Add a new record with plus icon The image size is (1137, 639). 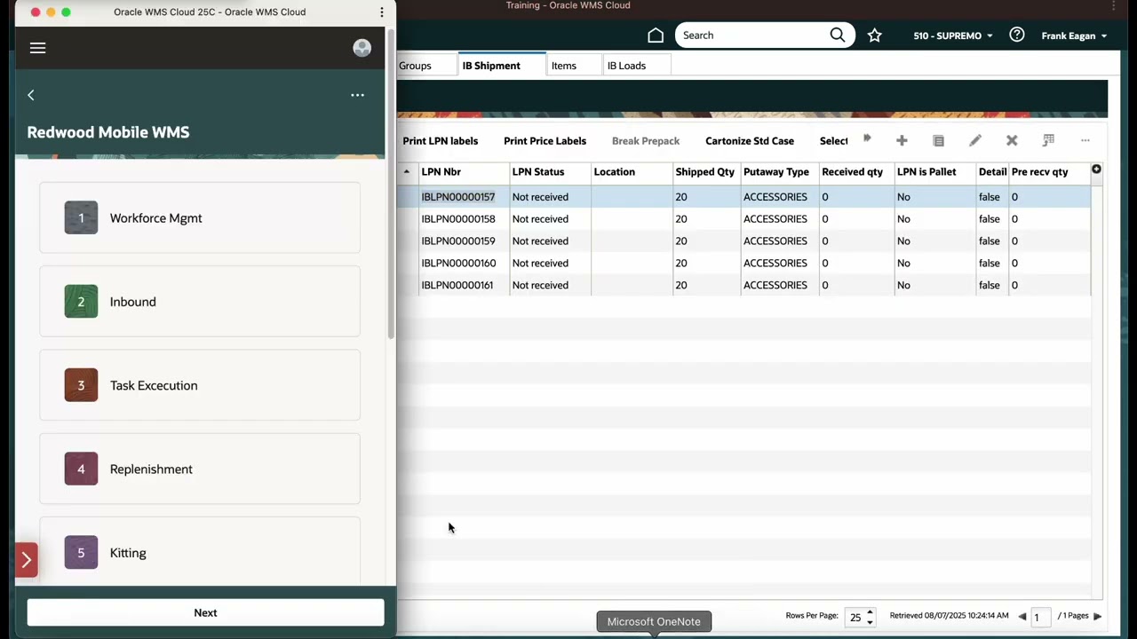point(902,140)
